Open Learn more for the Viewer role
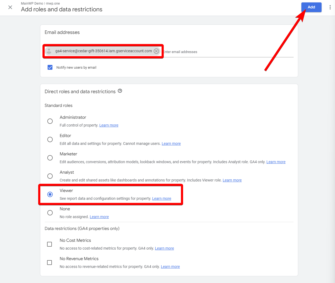The height and width of the screenshot is (283, 335). click(x=162, y=198)
